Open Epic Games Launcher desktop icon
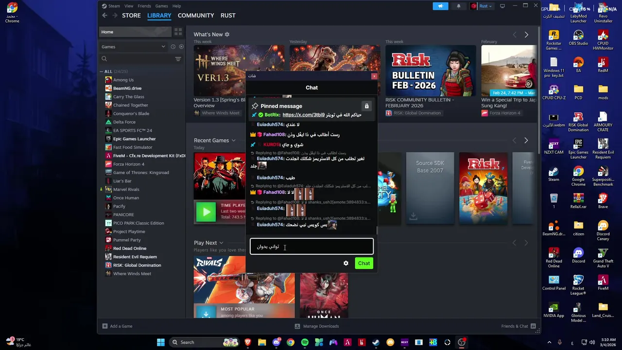622x350 pixels. pyautogui.click(x=578, y=149)
